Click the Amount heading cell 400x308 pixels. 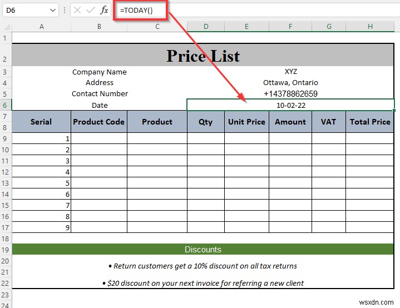290,122
